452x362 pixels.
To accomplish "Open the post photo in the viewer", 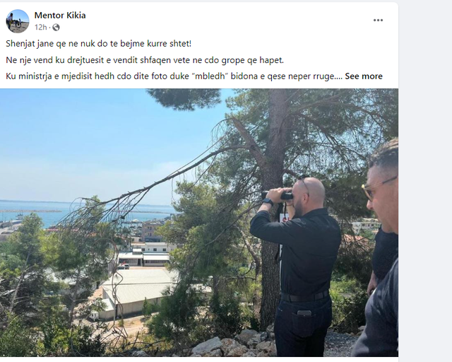I will [x=199, y=223].
